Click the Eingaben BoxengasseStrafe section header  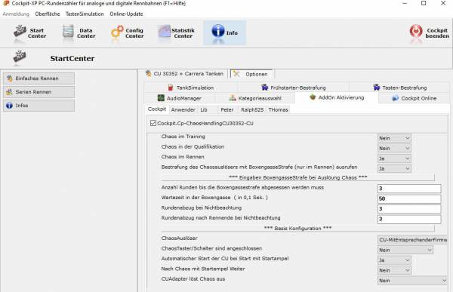click(x=298, y=177)
